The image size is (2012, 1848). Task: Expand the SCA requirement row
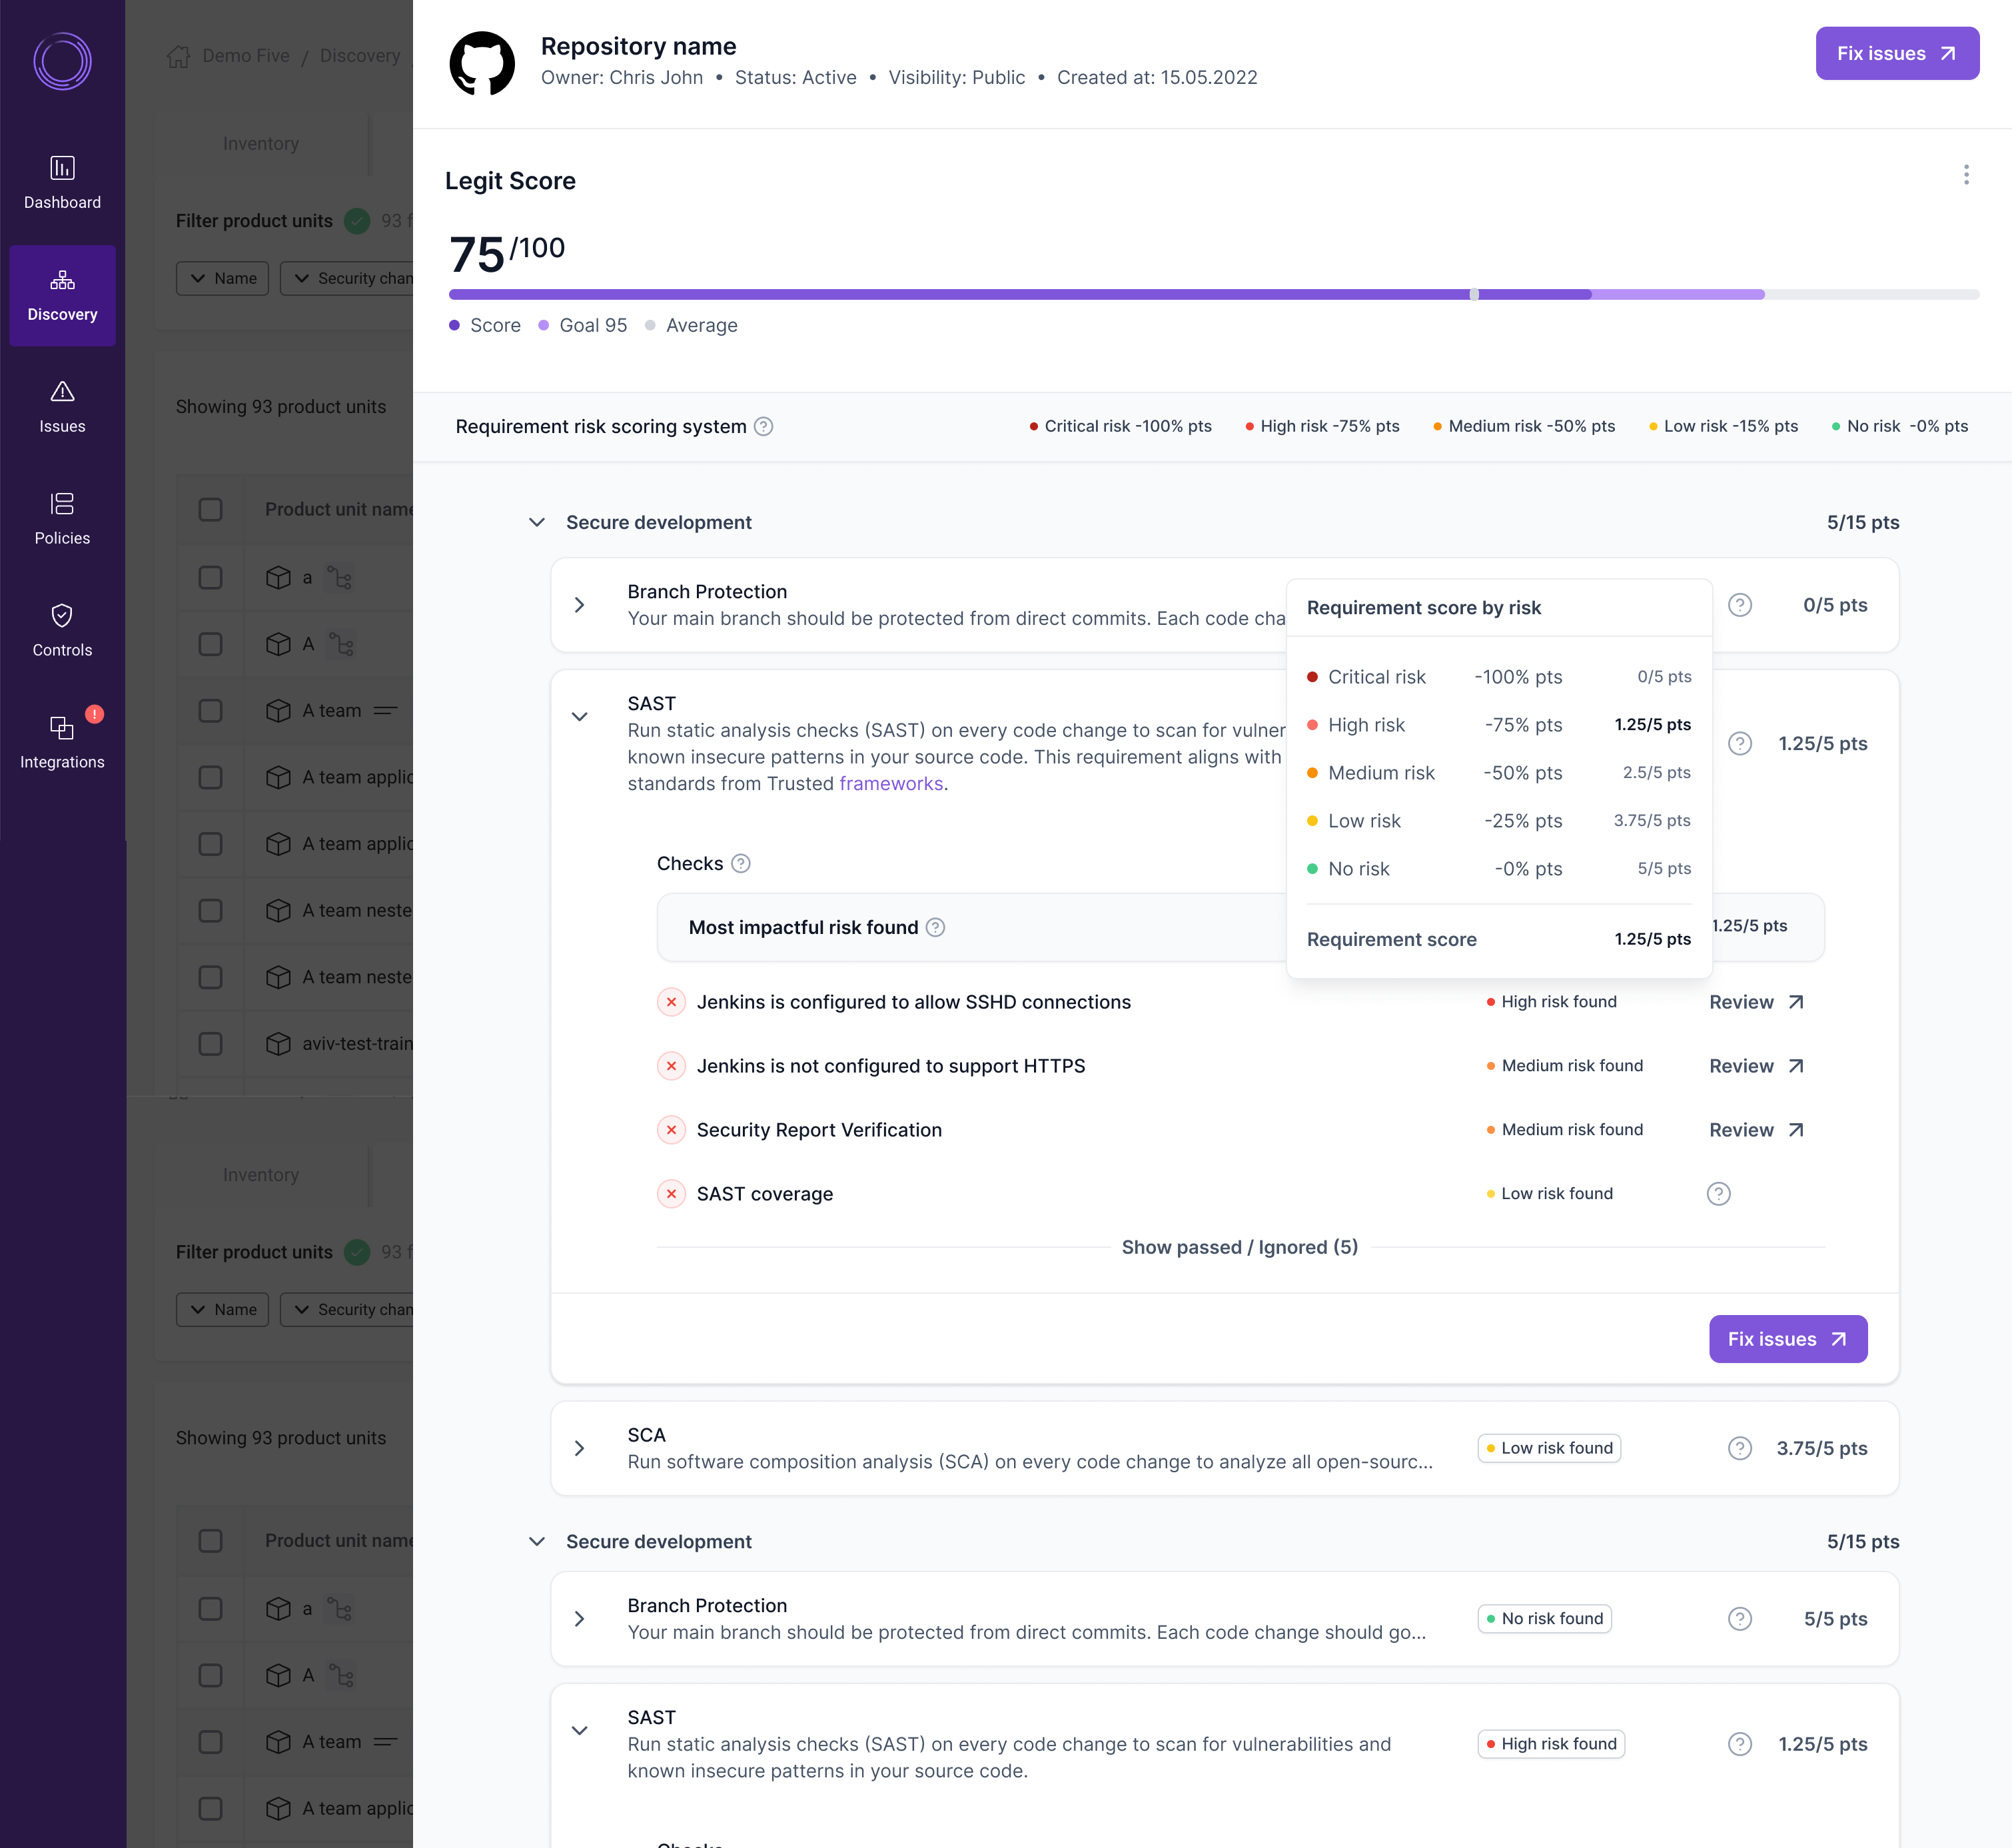pyautogui.click(x=579, y=1448)
